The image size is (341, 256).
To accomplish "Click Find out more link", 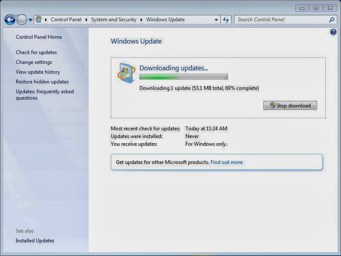I will click(227, 162).
